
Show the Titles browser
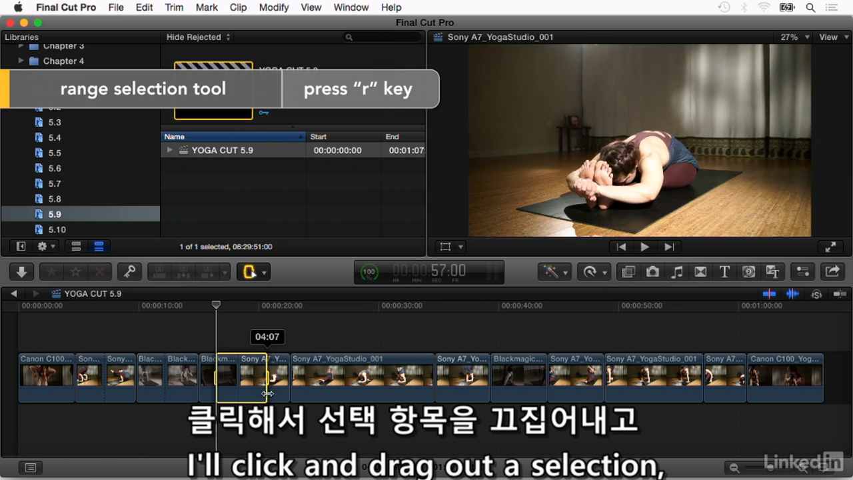(724, 271)
